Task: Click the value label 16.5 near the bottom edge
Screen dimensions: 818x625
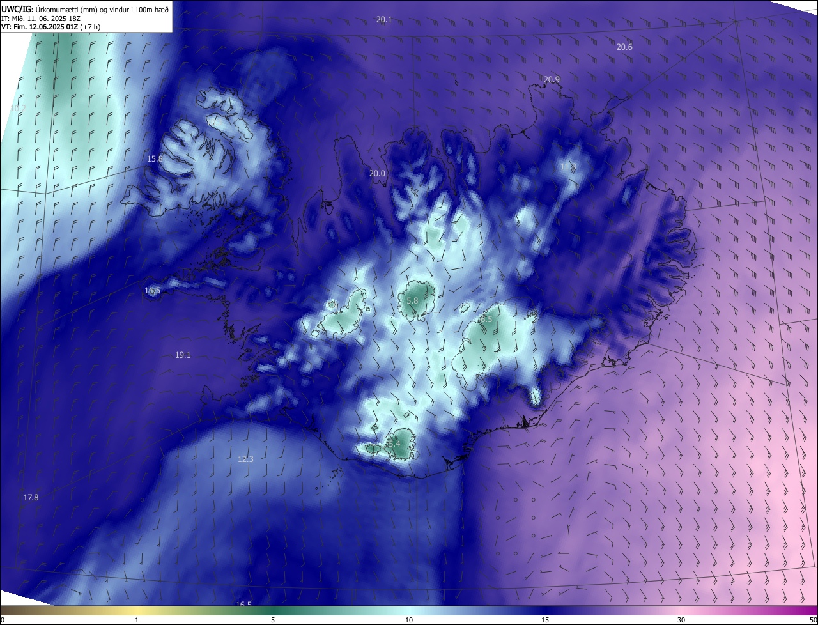Action: click(243, 605)
